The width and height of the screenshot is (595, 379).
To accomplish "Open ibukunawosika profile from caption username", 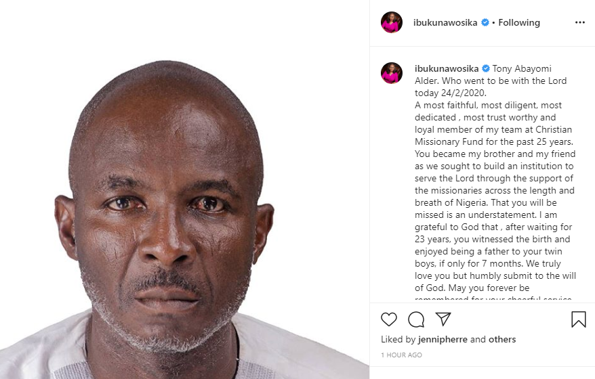I will click(447, 68).
